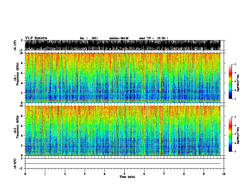
Task: Click the "4" kHz tick of ch.2 spectrogram
Action: (22, 136)
